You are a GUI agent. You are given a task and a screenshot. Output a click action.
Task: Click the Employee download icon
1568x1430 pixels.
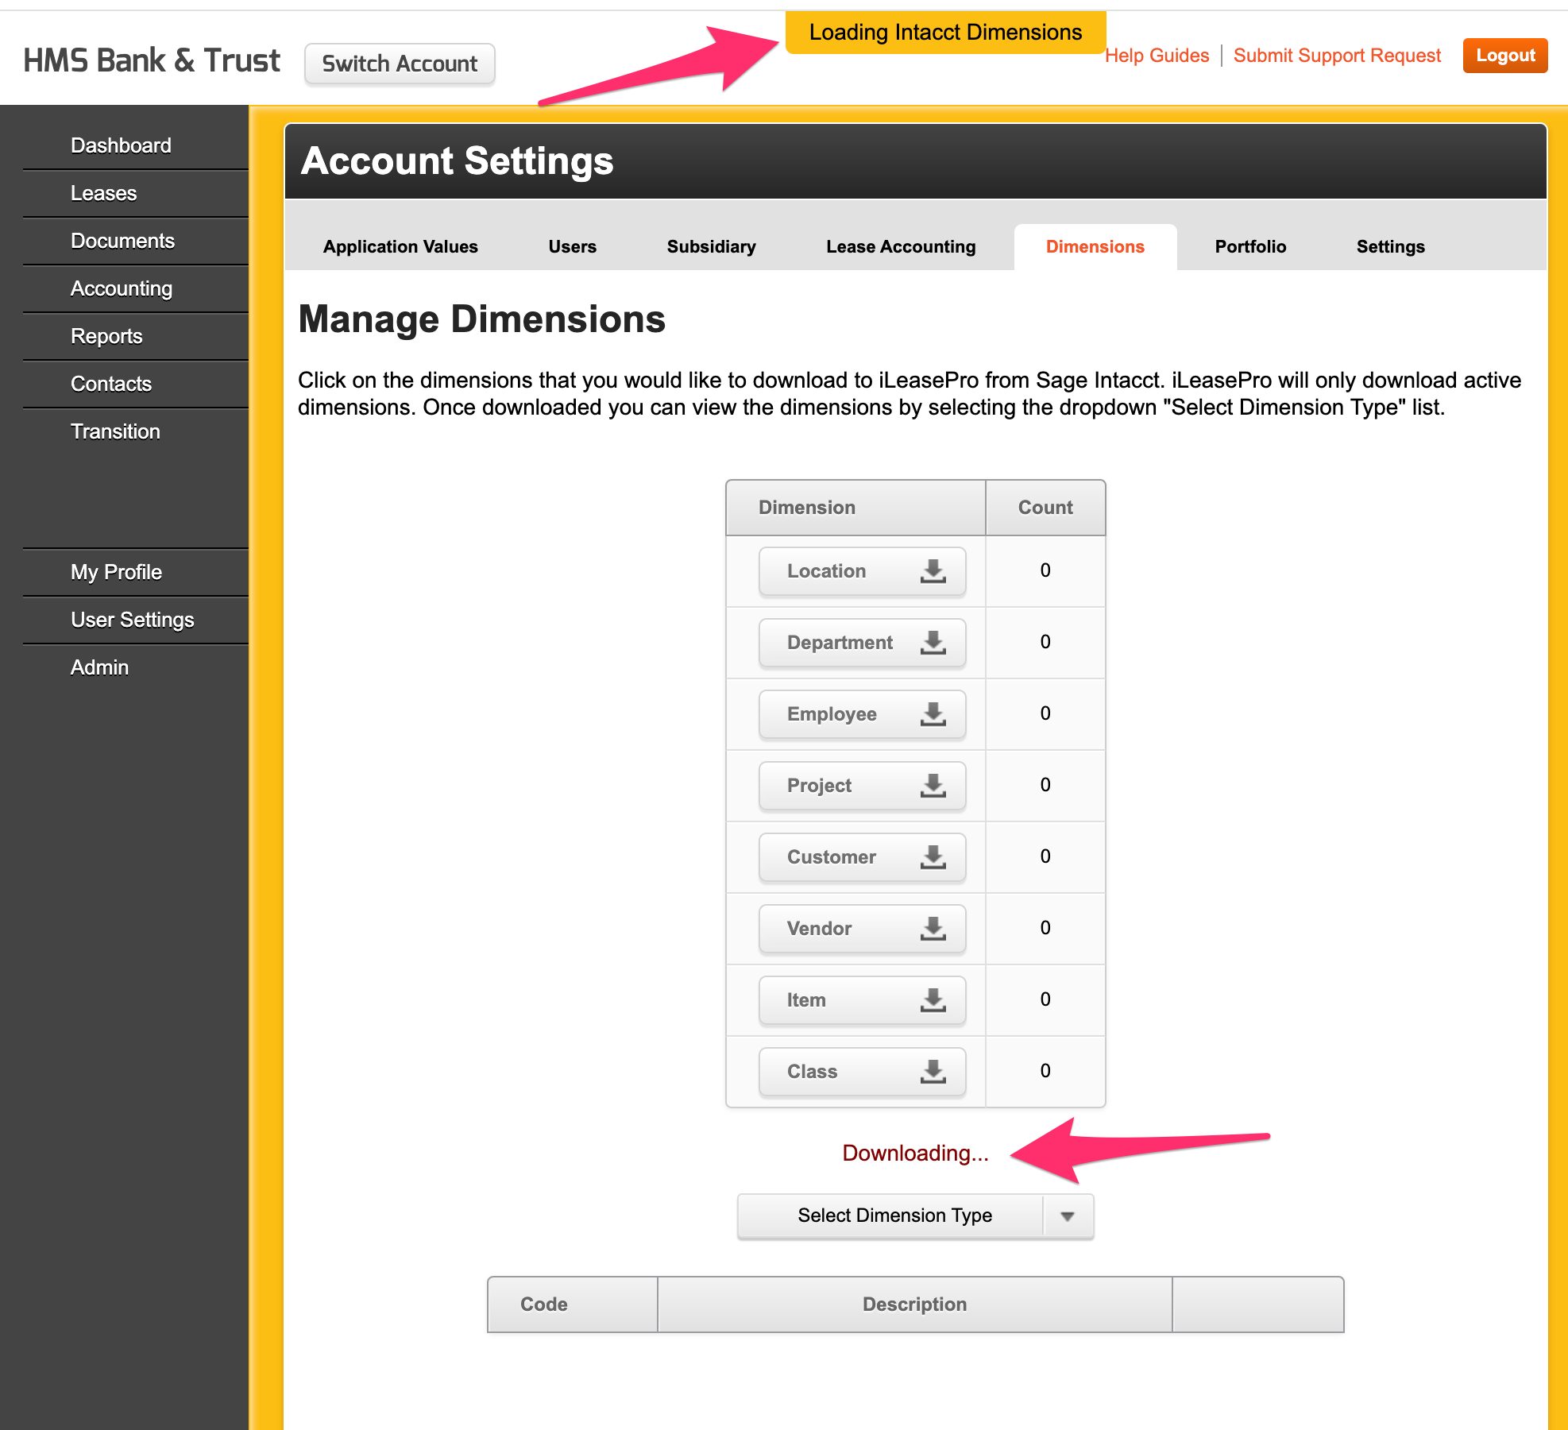coord(933,714)
